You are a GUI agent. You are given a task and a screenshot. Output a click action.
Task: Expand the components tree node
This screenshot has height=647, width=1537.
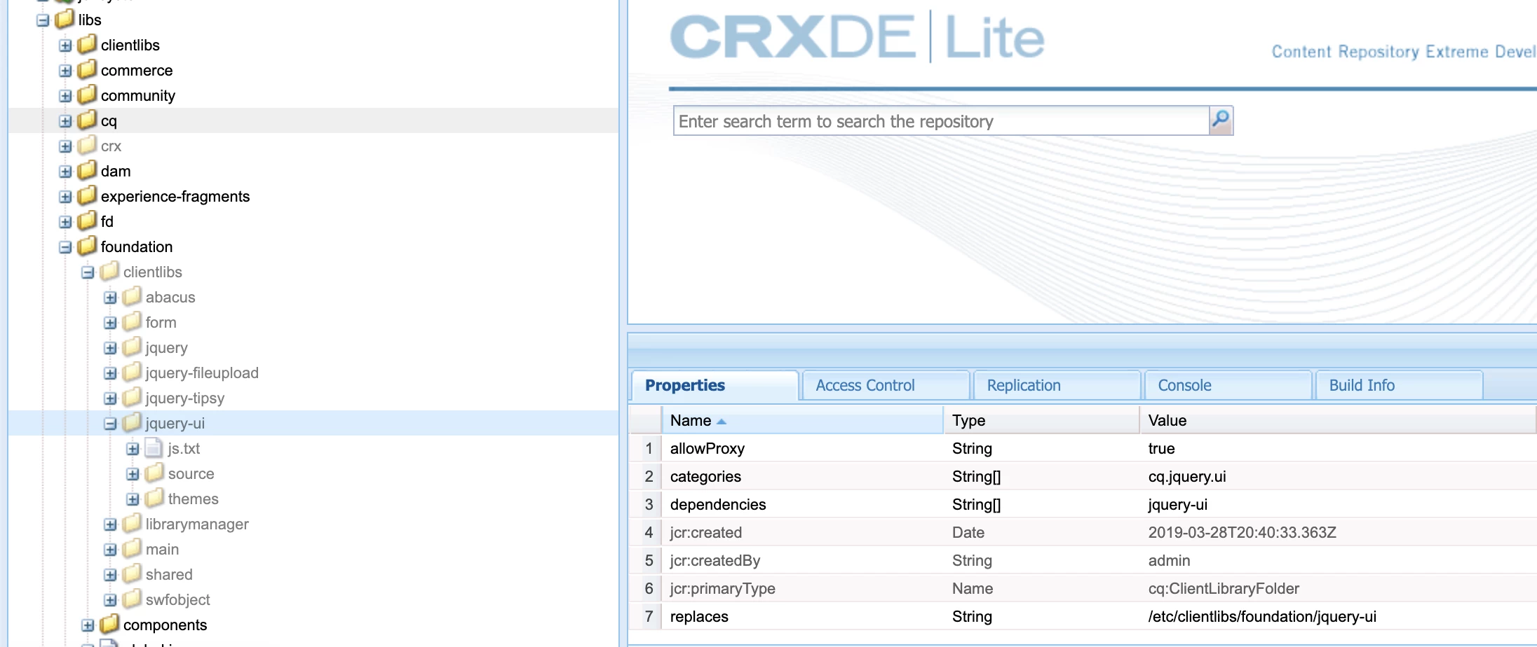(88, 625)
